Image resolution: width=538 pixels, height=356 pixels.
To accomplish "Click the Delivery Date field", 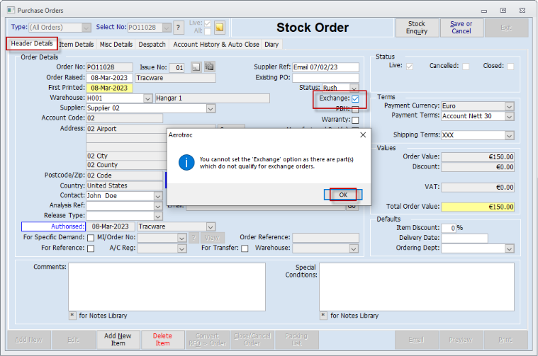I will tap(464, 238).
